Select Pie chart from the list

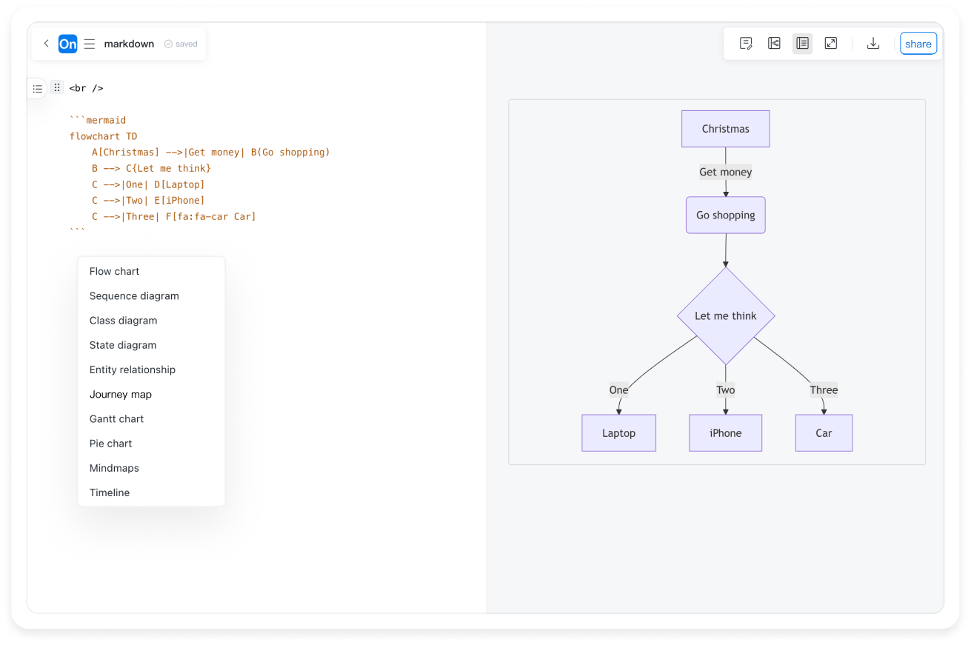tap(151, 444)
